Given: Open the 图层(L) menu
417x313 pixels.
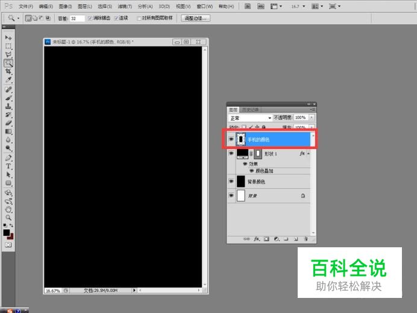Looking at the screenshot, I should (x=84, y=6).
